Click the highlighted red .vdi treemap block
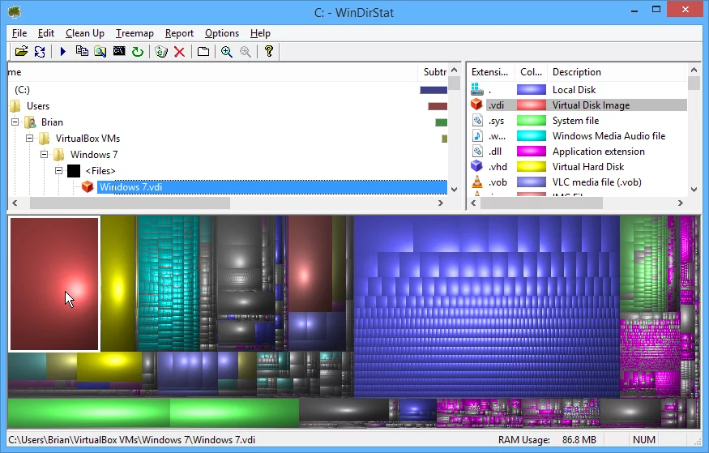Screen dimensions: 709x453 54,284
